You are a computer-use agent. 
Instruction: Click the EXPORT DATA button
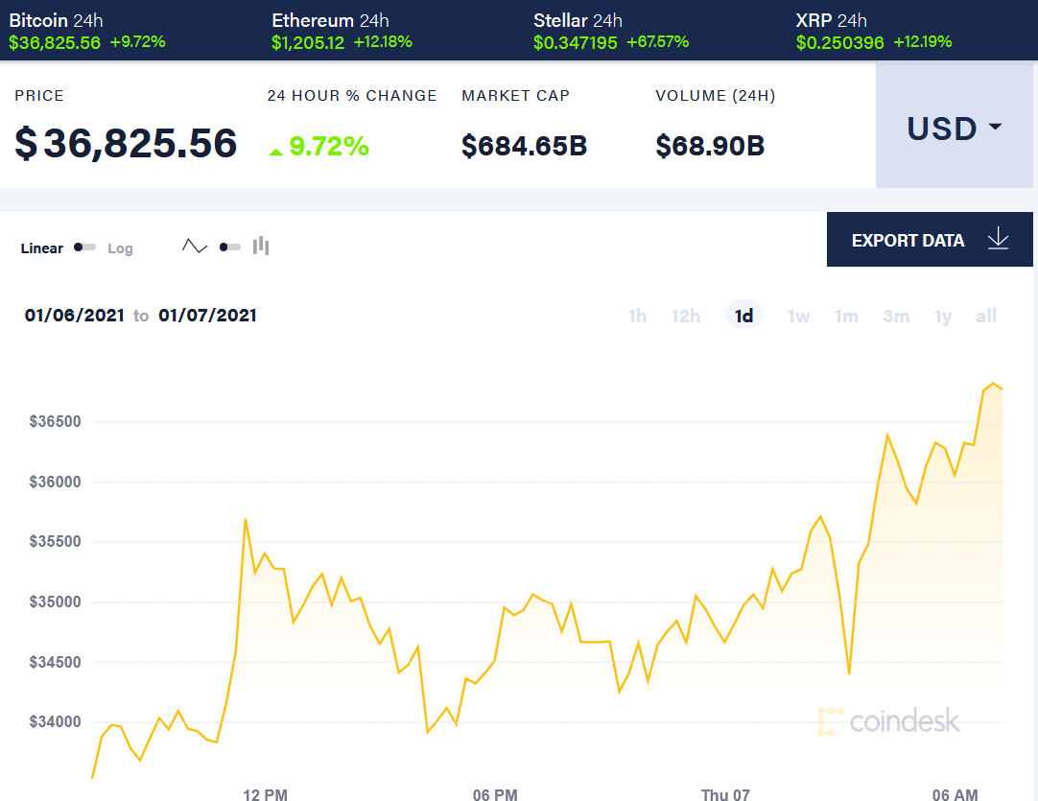tap(930, 240)
